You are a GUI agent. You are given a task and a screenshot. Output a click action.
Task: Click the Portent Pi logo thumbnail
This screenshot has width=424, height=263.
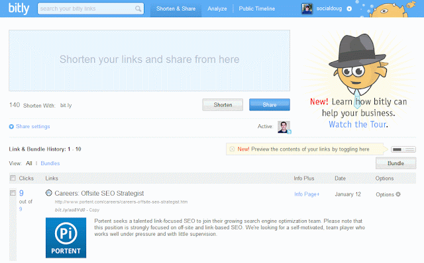point(66,238)
